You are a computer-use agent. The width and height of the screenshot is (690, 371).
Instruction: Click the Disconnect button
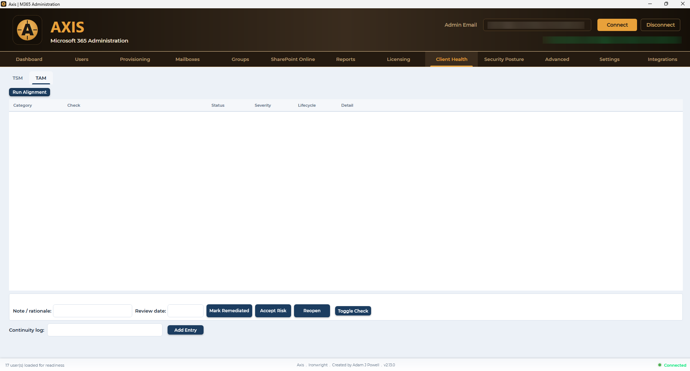point(660,25)
